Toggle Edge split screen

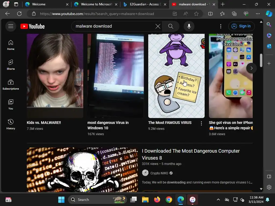click(210, 14)
